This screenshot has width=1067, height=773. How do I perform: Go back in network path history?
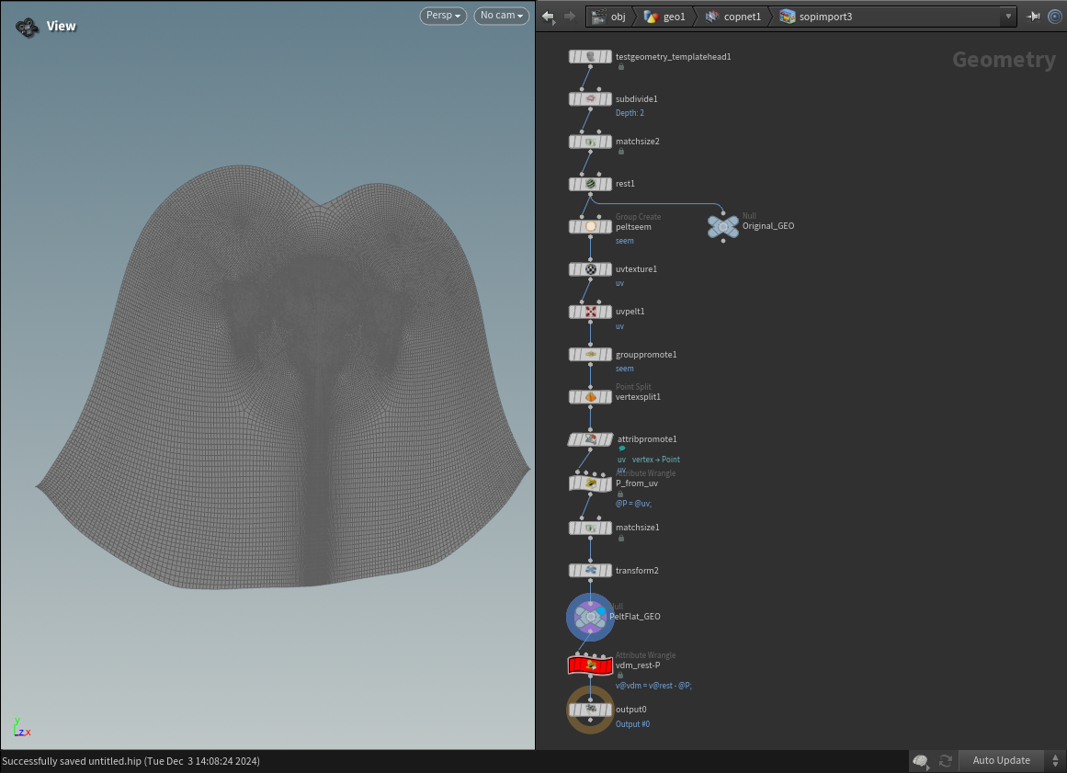point(549,17)
